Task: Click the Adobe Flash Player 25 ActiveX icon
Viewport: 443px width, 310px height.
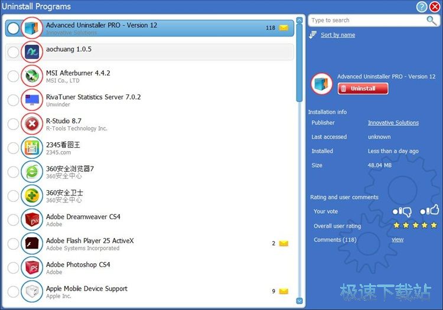Action: tap(32, 243)
